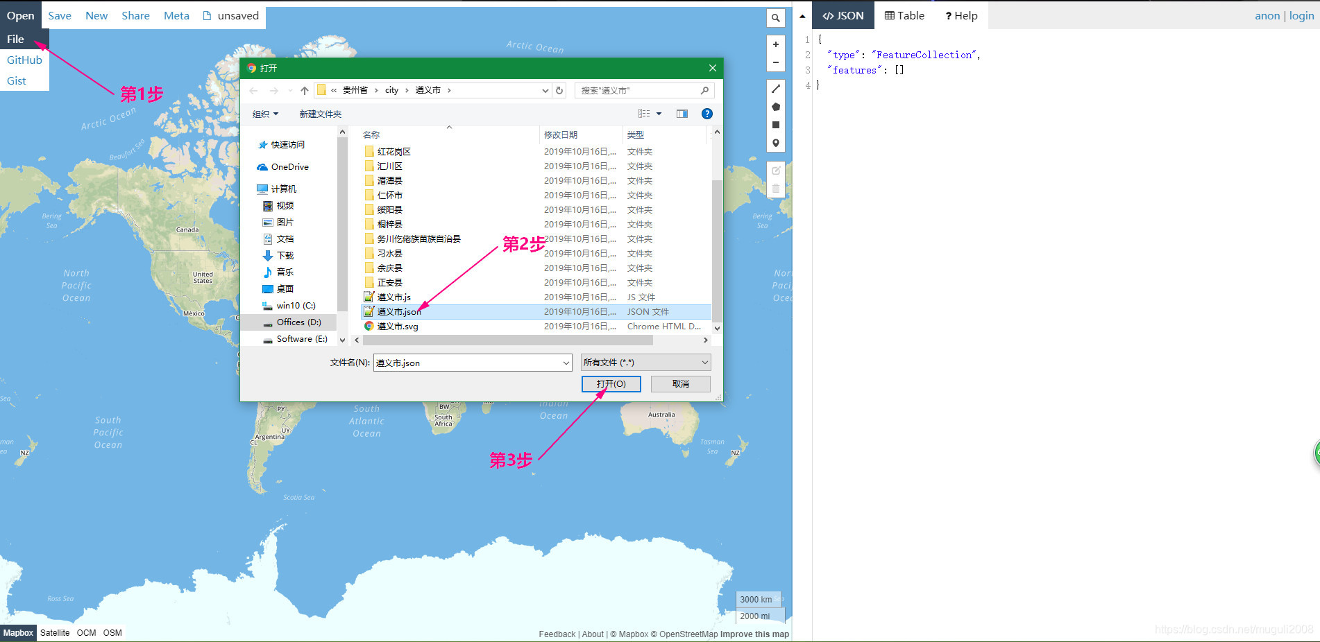Go forward in file dialog navigation
This screenshot has height=642, width=1320.
click(x=273, y=91)
